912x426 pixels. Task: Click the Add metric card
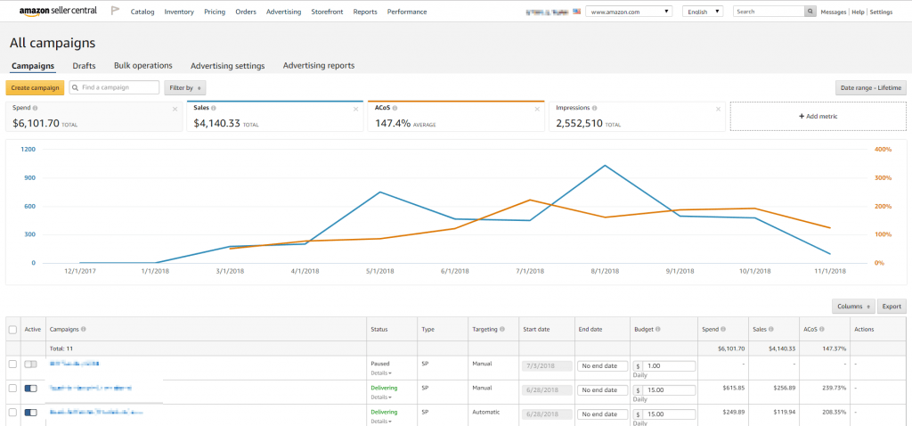[x=818, y=117]
